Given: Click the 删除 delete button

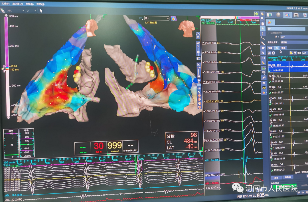Looking at the screenshot, I should tap(276, 177).
